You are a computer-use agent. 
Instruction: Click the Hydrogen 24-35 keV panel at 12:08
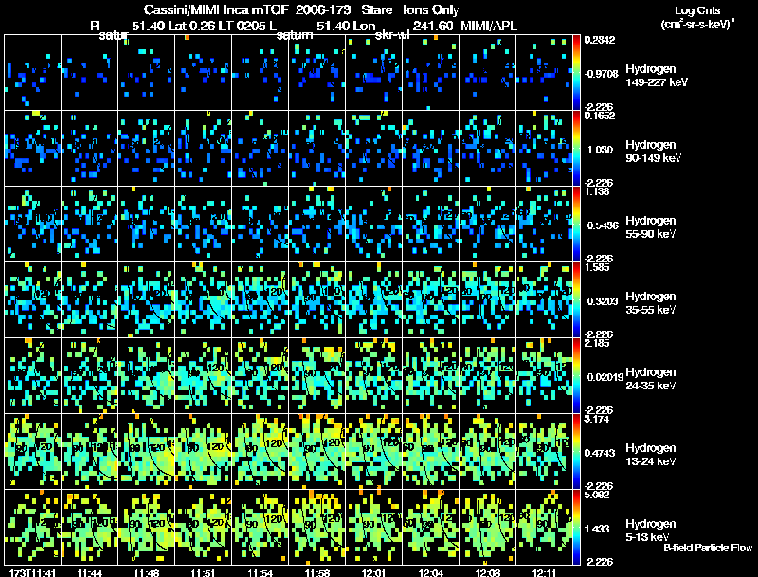coord(487,375)
